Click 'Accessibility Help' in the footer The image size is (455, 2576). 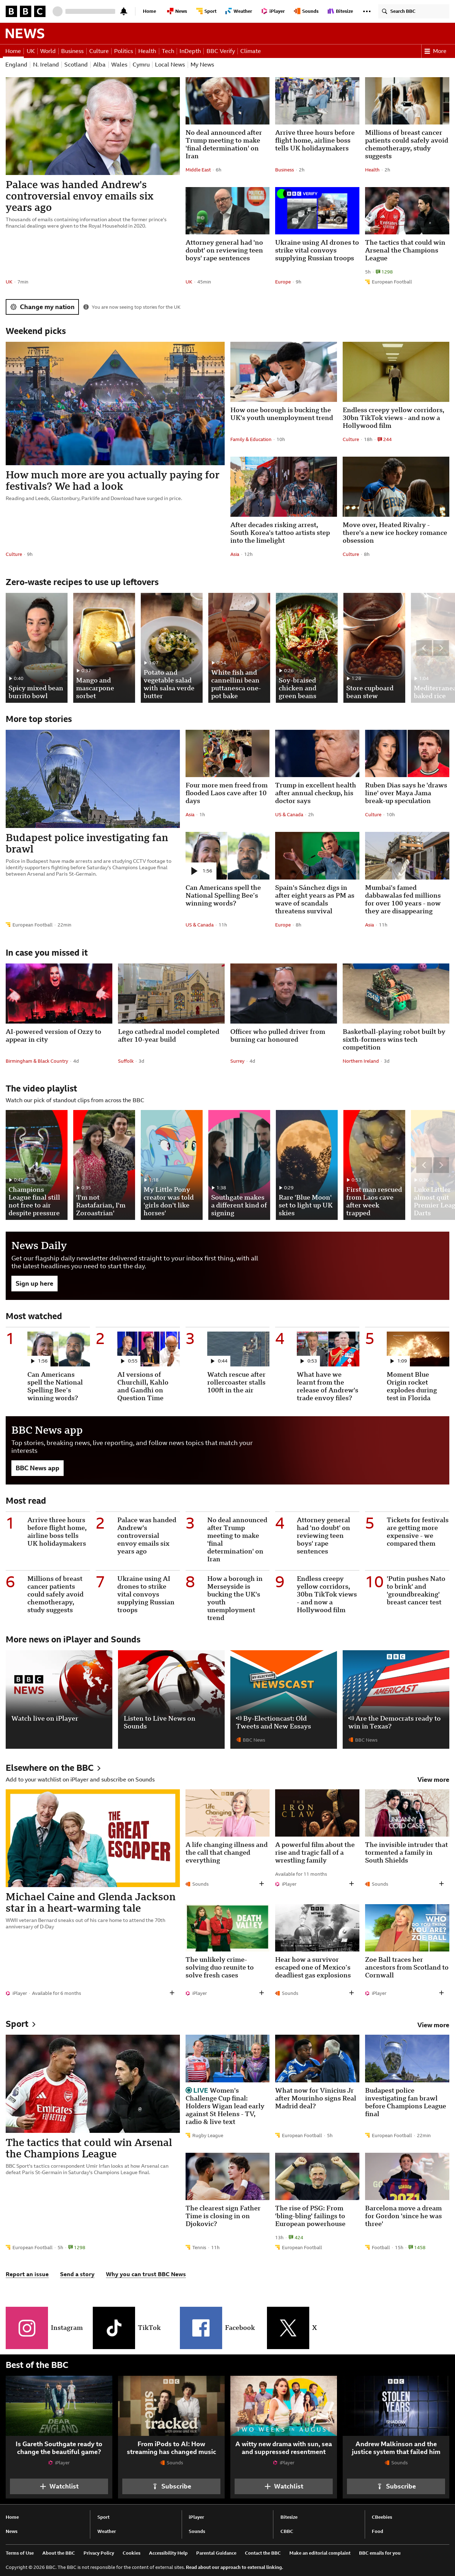point(168,2552)
